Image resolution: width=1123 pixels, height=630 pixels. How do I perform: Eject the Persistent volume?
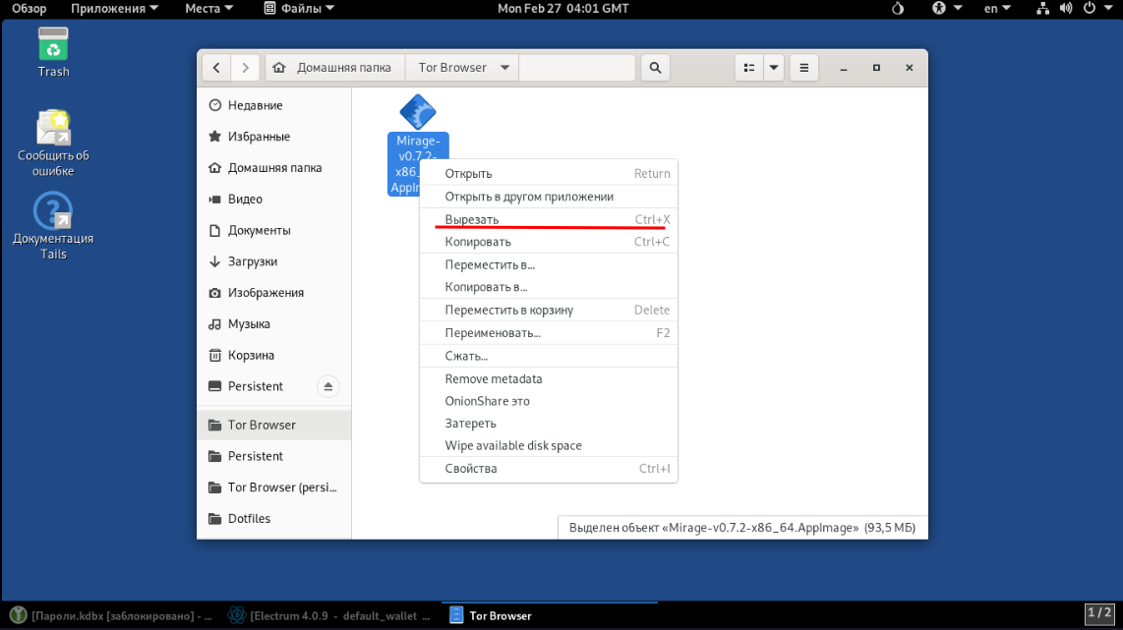coord(328,386)
